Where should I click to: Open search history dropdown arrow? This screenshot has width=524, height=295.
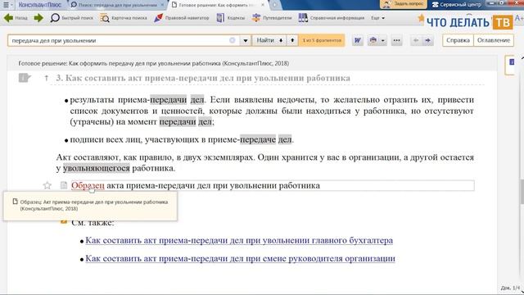[x=246, y=40]
